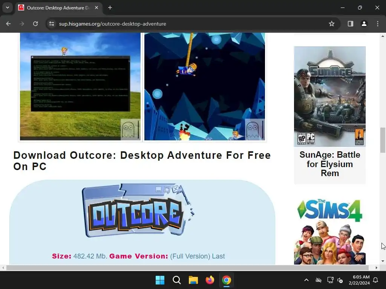Click the SunAge game cover image
The width and height of the screenshot is (386, 289).
pyautogui.click(x=329, y=96)
